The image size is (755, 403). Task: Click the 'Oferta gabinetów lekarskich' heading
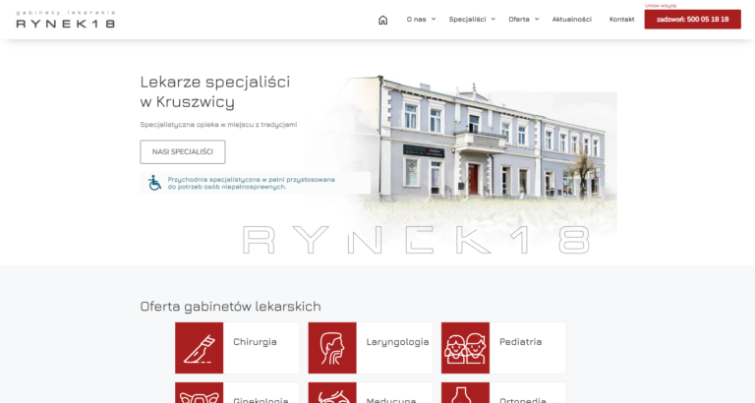[x=230, y=307]
